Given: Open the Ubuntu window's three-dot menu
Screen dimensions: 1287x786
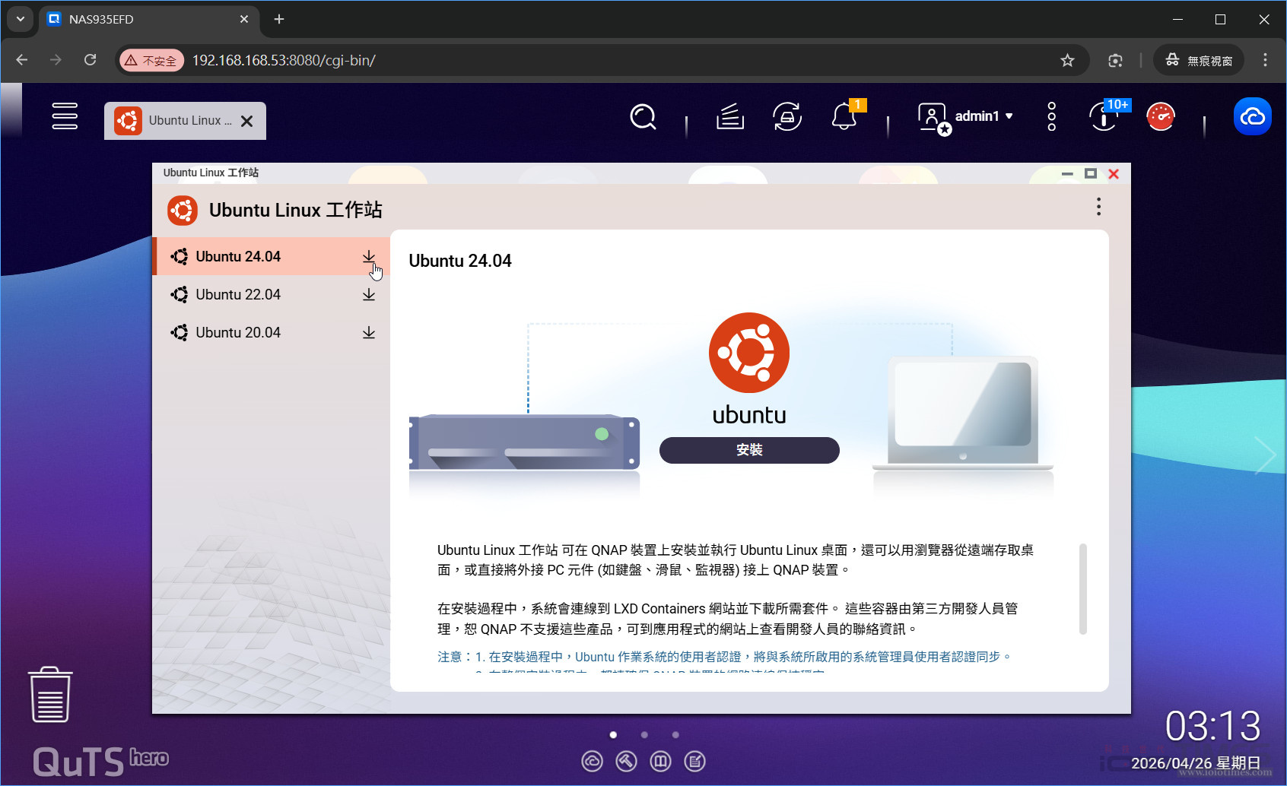Looking at the screenshot, I should (1098, 206).
